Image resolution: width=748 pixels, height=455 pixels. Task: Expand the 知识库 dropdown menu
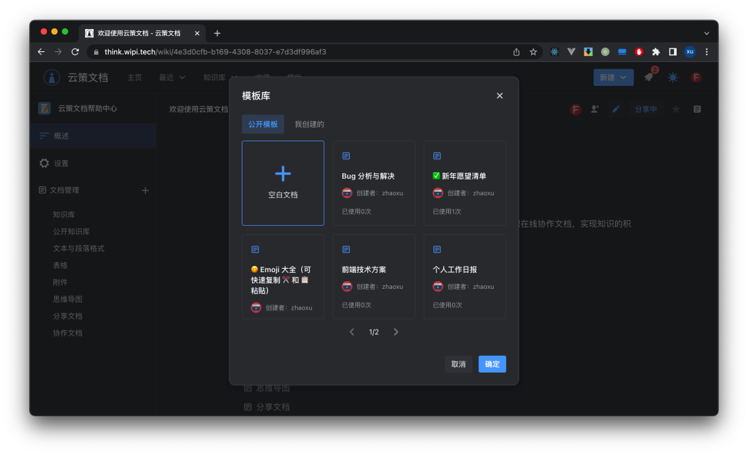220,78
